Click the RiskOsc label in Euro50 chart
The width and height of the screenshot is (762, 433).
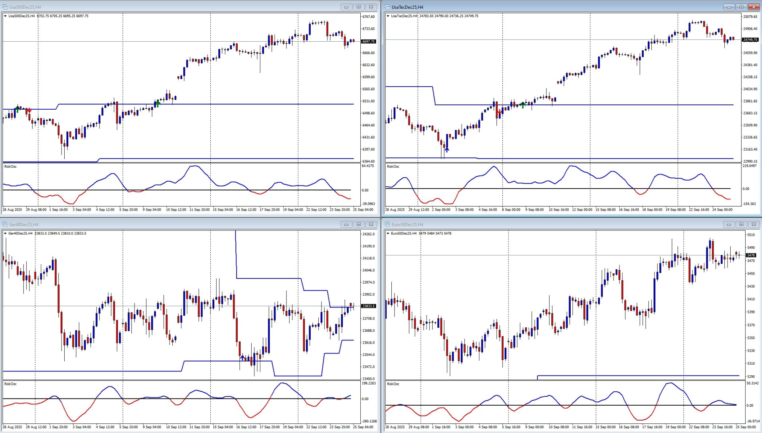coord(393,384)
